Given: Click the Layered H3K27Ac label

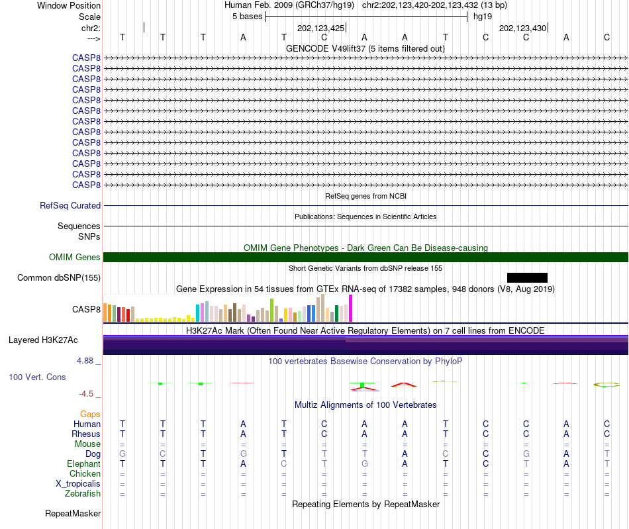Looking at the screenshot, I should pos(43,340).
